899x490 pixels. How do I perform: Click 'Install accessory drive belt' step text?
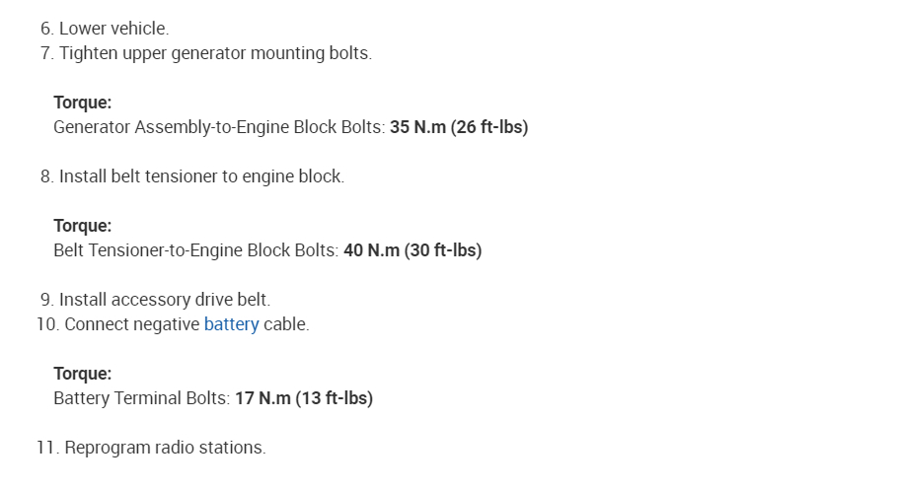point(164,300)
